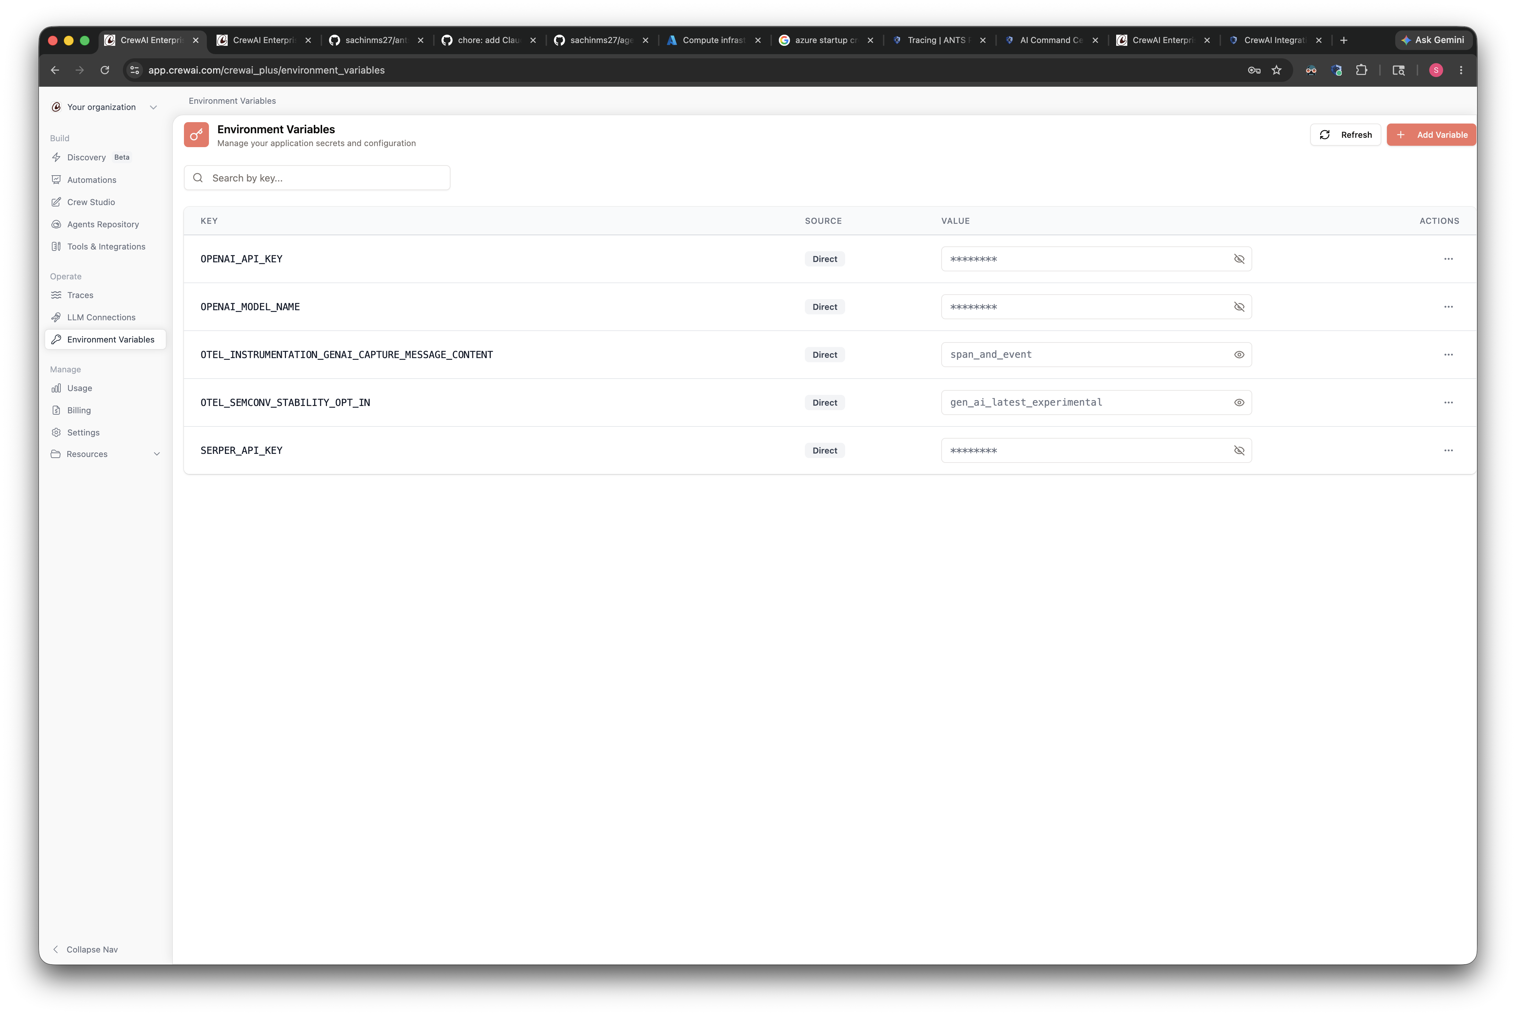
Task: Open Chrome three-dot menu
Action: pyautogui.click(x=1460, y=70)
